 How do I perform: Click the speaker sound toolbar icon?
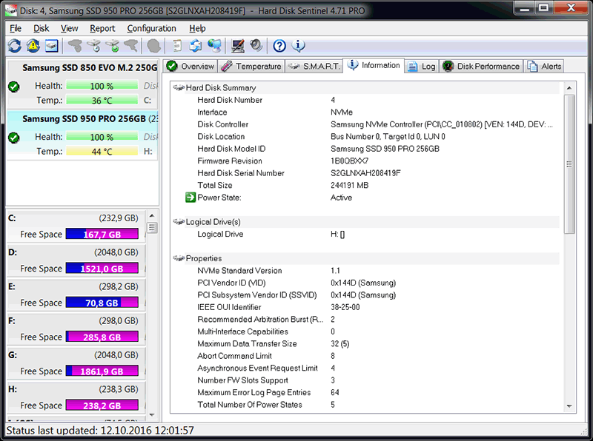click(256, 46)
